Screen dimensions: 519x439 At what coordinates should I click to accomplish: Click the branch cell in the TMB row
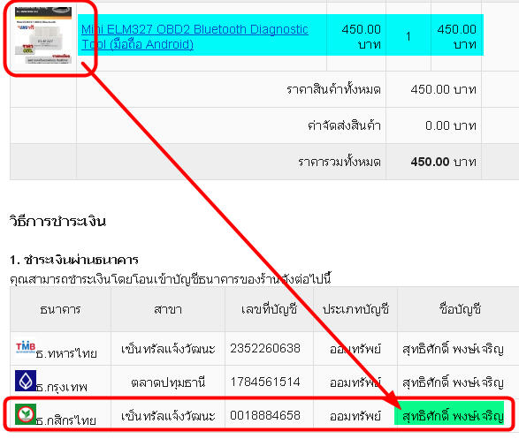(x=168, y=349)
